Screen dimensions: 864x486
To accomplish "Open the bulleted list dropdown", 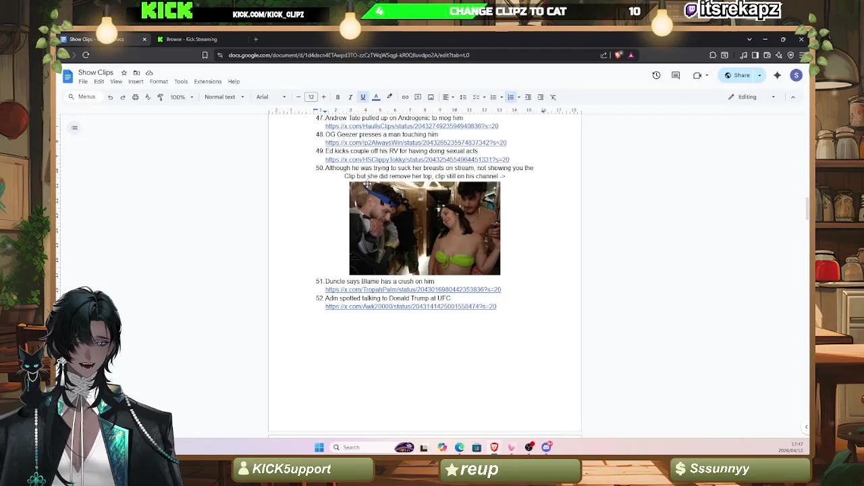I will coord(496,97).
